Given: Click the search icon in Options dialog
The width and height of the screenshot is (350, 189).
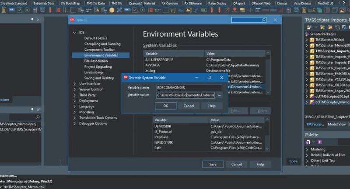Looking at the screenshot, I should [263, 20].
